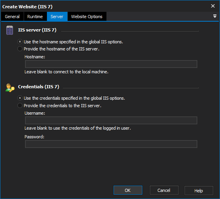Click the Cancel button
This screenshot has height=199, width=220.
[x=164, y=190]
